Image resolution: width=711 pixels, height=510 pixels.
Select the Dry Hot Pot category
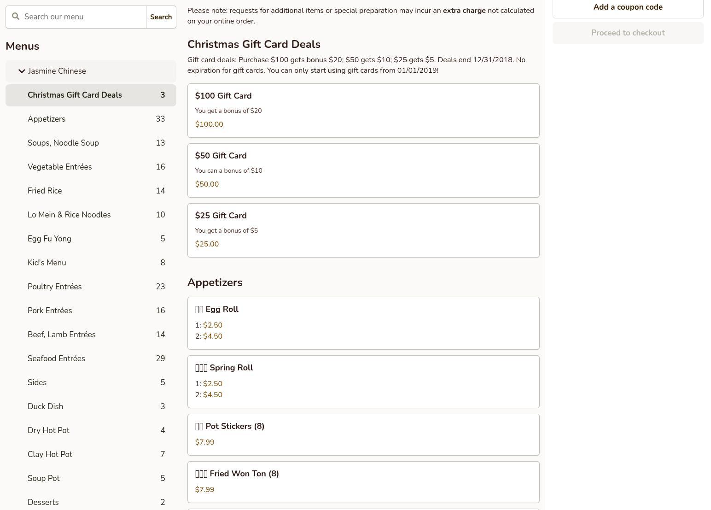[48, 430]
